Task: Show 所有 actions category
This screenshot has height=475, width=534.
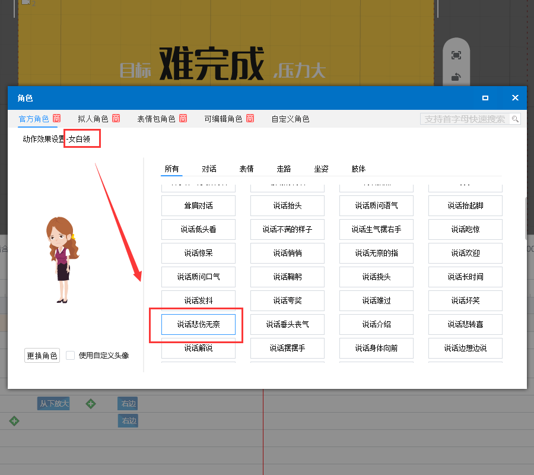Action: pyautogui.click(x=171, y=169)
